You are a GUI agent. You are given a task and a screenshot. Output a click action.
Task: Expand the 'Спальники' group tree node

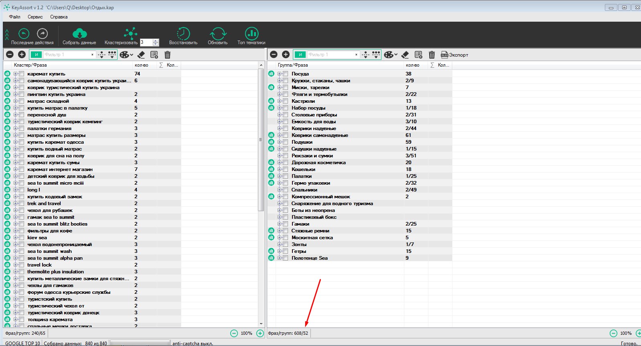280,190
